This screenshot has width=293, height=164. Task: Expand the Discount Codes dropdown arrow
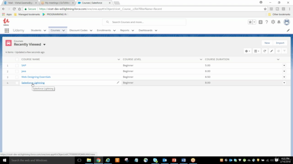pyautogui.click(x=91, y=31)
